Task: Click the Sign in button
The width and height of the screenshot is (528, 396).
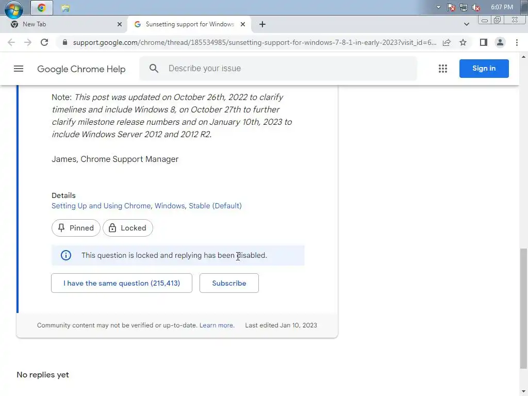Action: click(x=484, y=69)
